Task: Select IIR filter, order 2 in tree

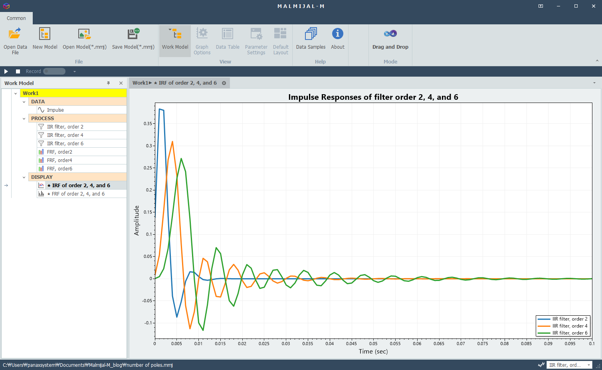Action: click(81, 127)
